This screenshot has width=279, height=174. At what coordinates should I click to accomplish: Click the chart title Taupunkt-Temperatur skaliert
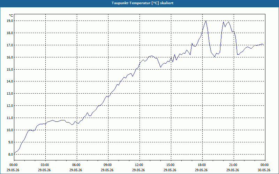tap(143, 3)
